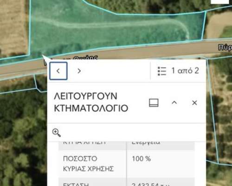
Task: Collapse the popup with the up chevron
Action: click(x=174, y=103)
